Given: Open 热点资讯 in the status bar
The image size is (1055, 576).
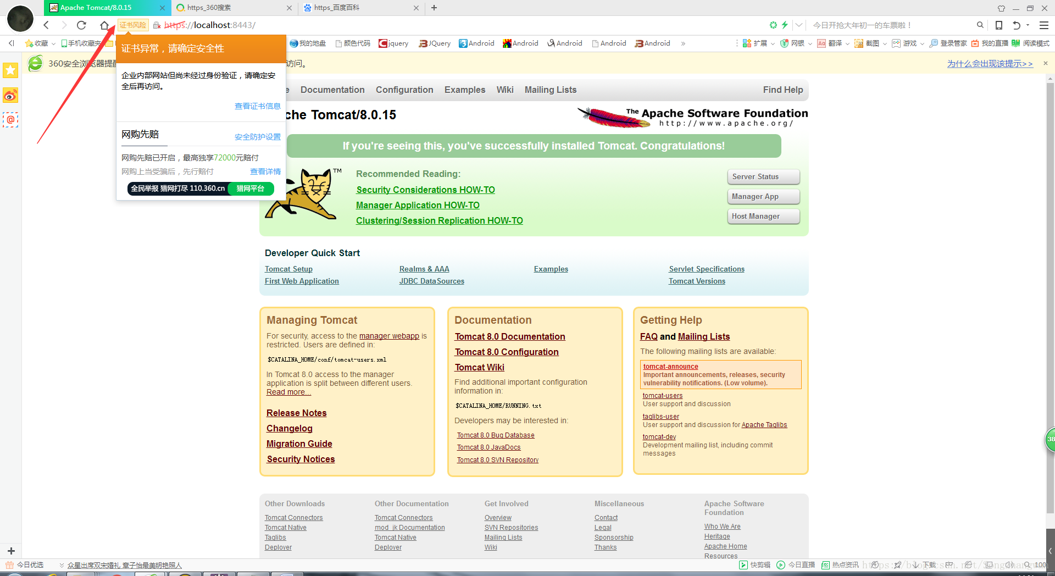Looking at the screenshot, I should (840, 565).
